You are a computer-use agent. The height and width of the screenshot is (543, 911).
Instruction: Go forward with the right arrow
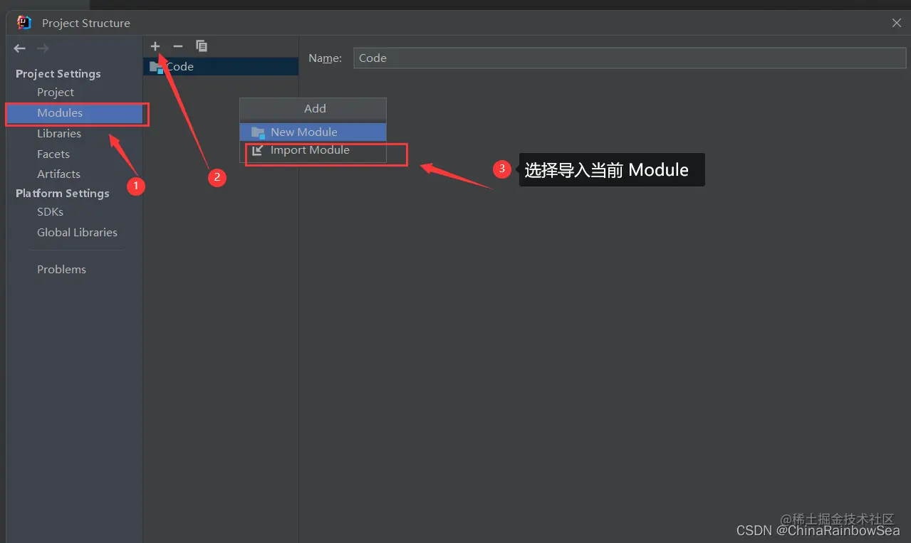tap(43, 48)
